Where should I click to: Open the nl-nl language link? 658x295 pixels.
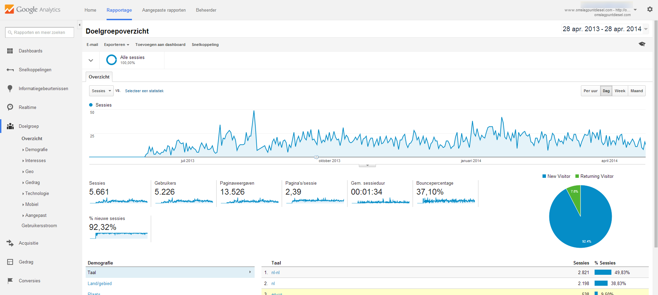pos(276,272)
